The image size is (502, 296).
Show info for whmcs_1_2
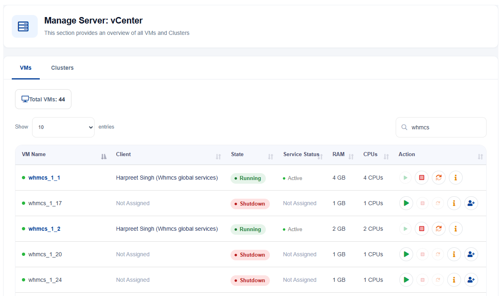pos(455,229)
